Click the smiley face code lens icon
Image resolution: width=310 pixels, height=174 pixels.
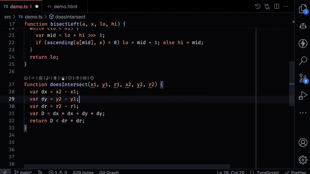click(x=26, y=78)
